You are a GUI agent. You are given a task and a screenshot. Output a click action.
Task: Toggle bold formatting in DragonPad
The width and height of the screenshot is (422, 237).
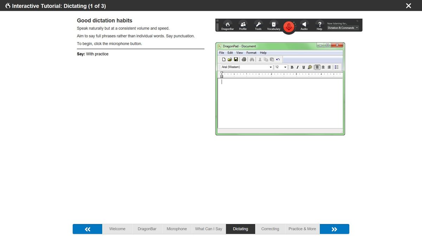click(292, 67)
